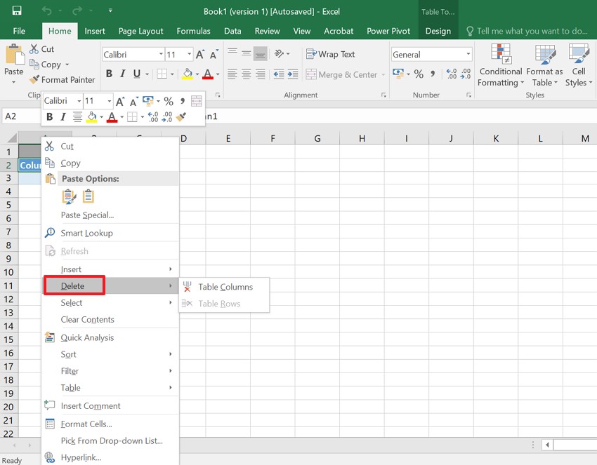
Task: Click the Save icon in title bar
Action: (x=17, y=11)
